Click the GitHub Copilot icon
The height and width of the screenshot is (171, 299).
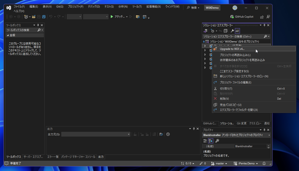232,17
